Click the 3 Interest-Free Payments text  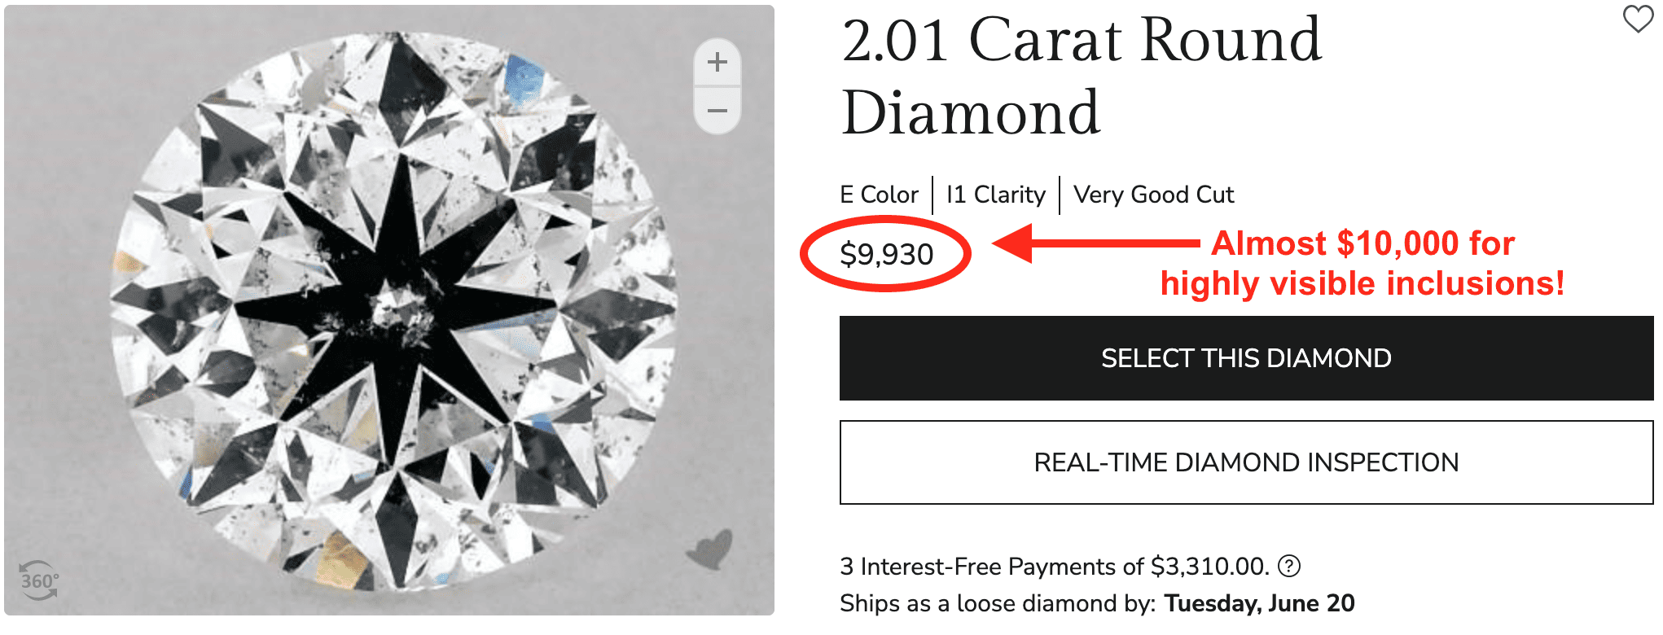pos(1054,567)
